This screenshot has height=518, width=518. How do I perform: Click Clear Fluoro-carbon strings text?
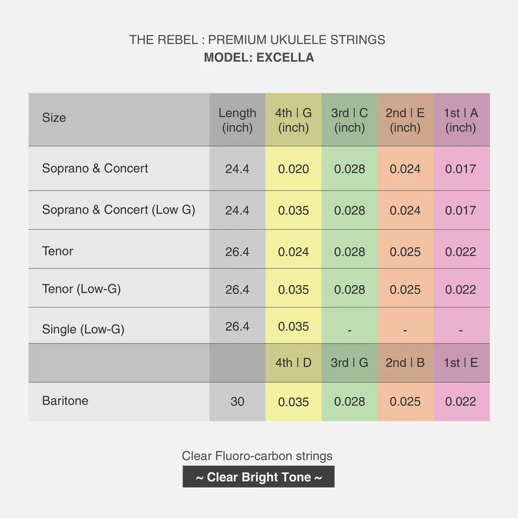(257, 456)
